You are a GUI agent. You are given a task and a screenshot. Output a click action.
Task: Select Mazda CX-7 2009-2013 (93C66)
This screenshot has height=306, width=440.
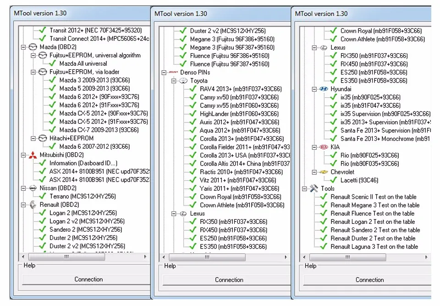pyautogui.click(x=99, y=130)
